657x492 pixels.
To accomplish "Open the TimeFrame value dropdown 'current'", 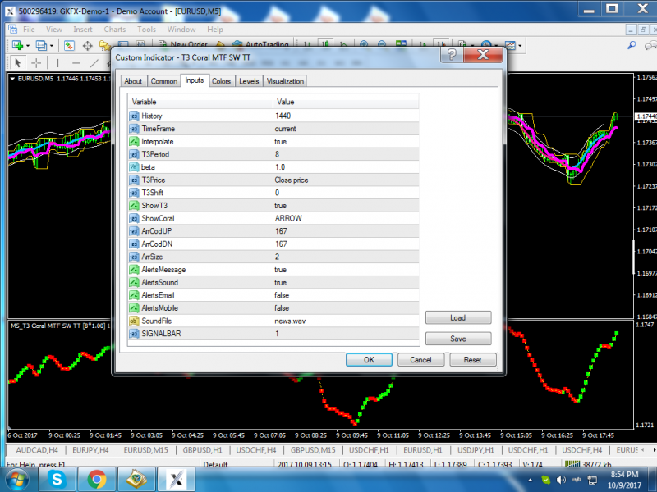I will tap(346, 129).
